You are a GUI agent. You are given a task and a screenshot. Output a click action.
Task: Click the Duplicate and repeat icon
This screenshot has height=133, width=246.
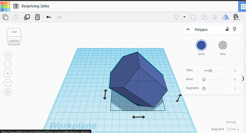coord(27,17)
